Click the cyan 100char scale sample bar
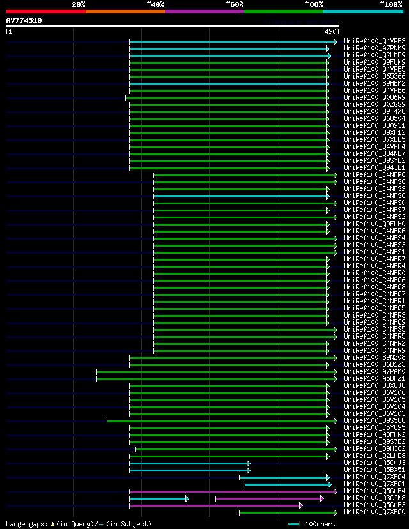 click(293, 524)
